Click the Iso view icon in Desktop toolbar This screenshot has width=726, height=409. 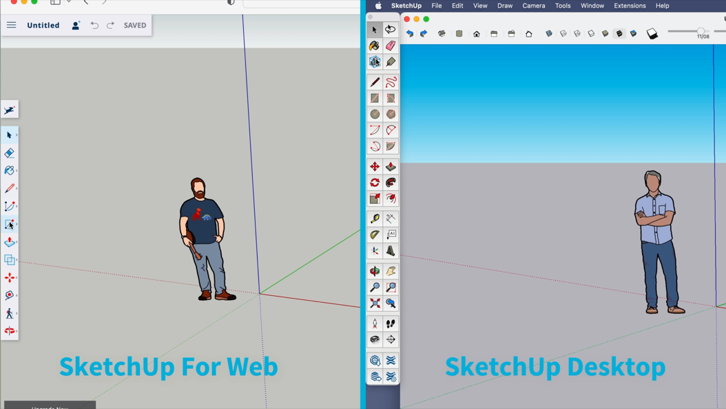(442, 33)
